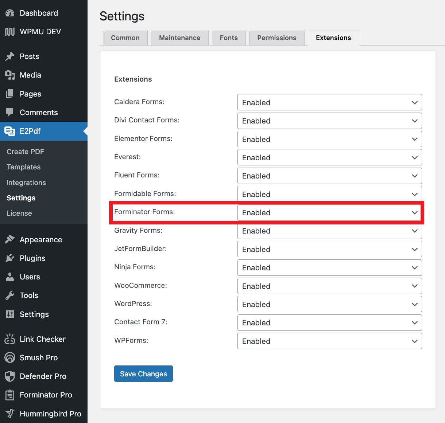Click the Comments speech bubble icon
The height and width of the screenshot is (423, 445).
pyautogui.click(x=10, y=112)
